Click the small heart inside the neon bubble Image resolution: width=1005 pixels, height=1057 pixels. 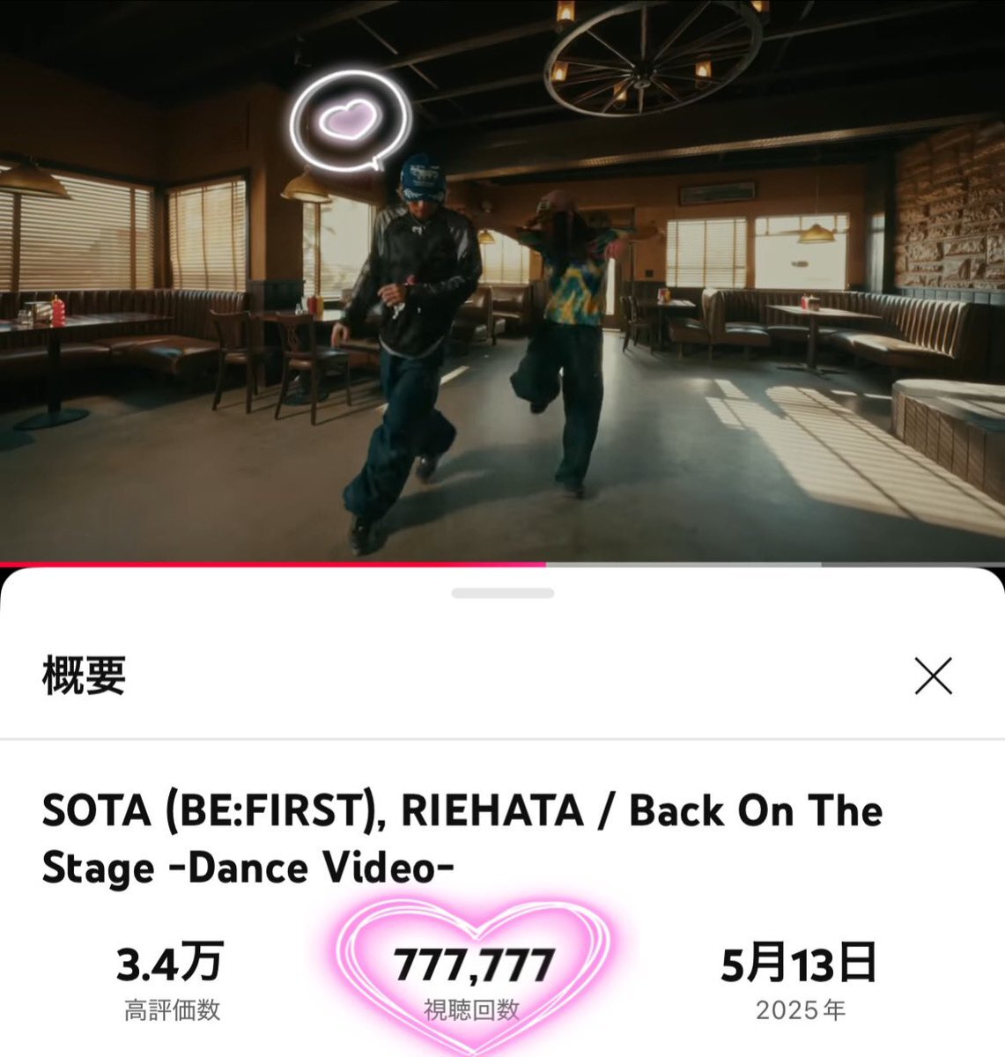click(349, 120)
